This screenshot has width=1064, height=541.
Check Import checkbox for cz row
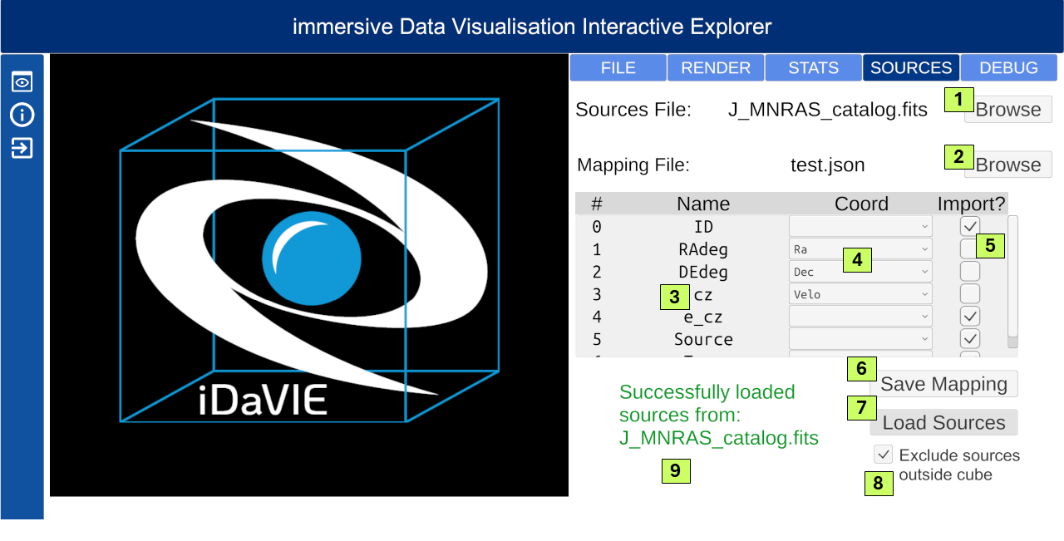click(x=970, y=293)
